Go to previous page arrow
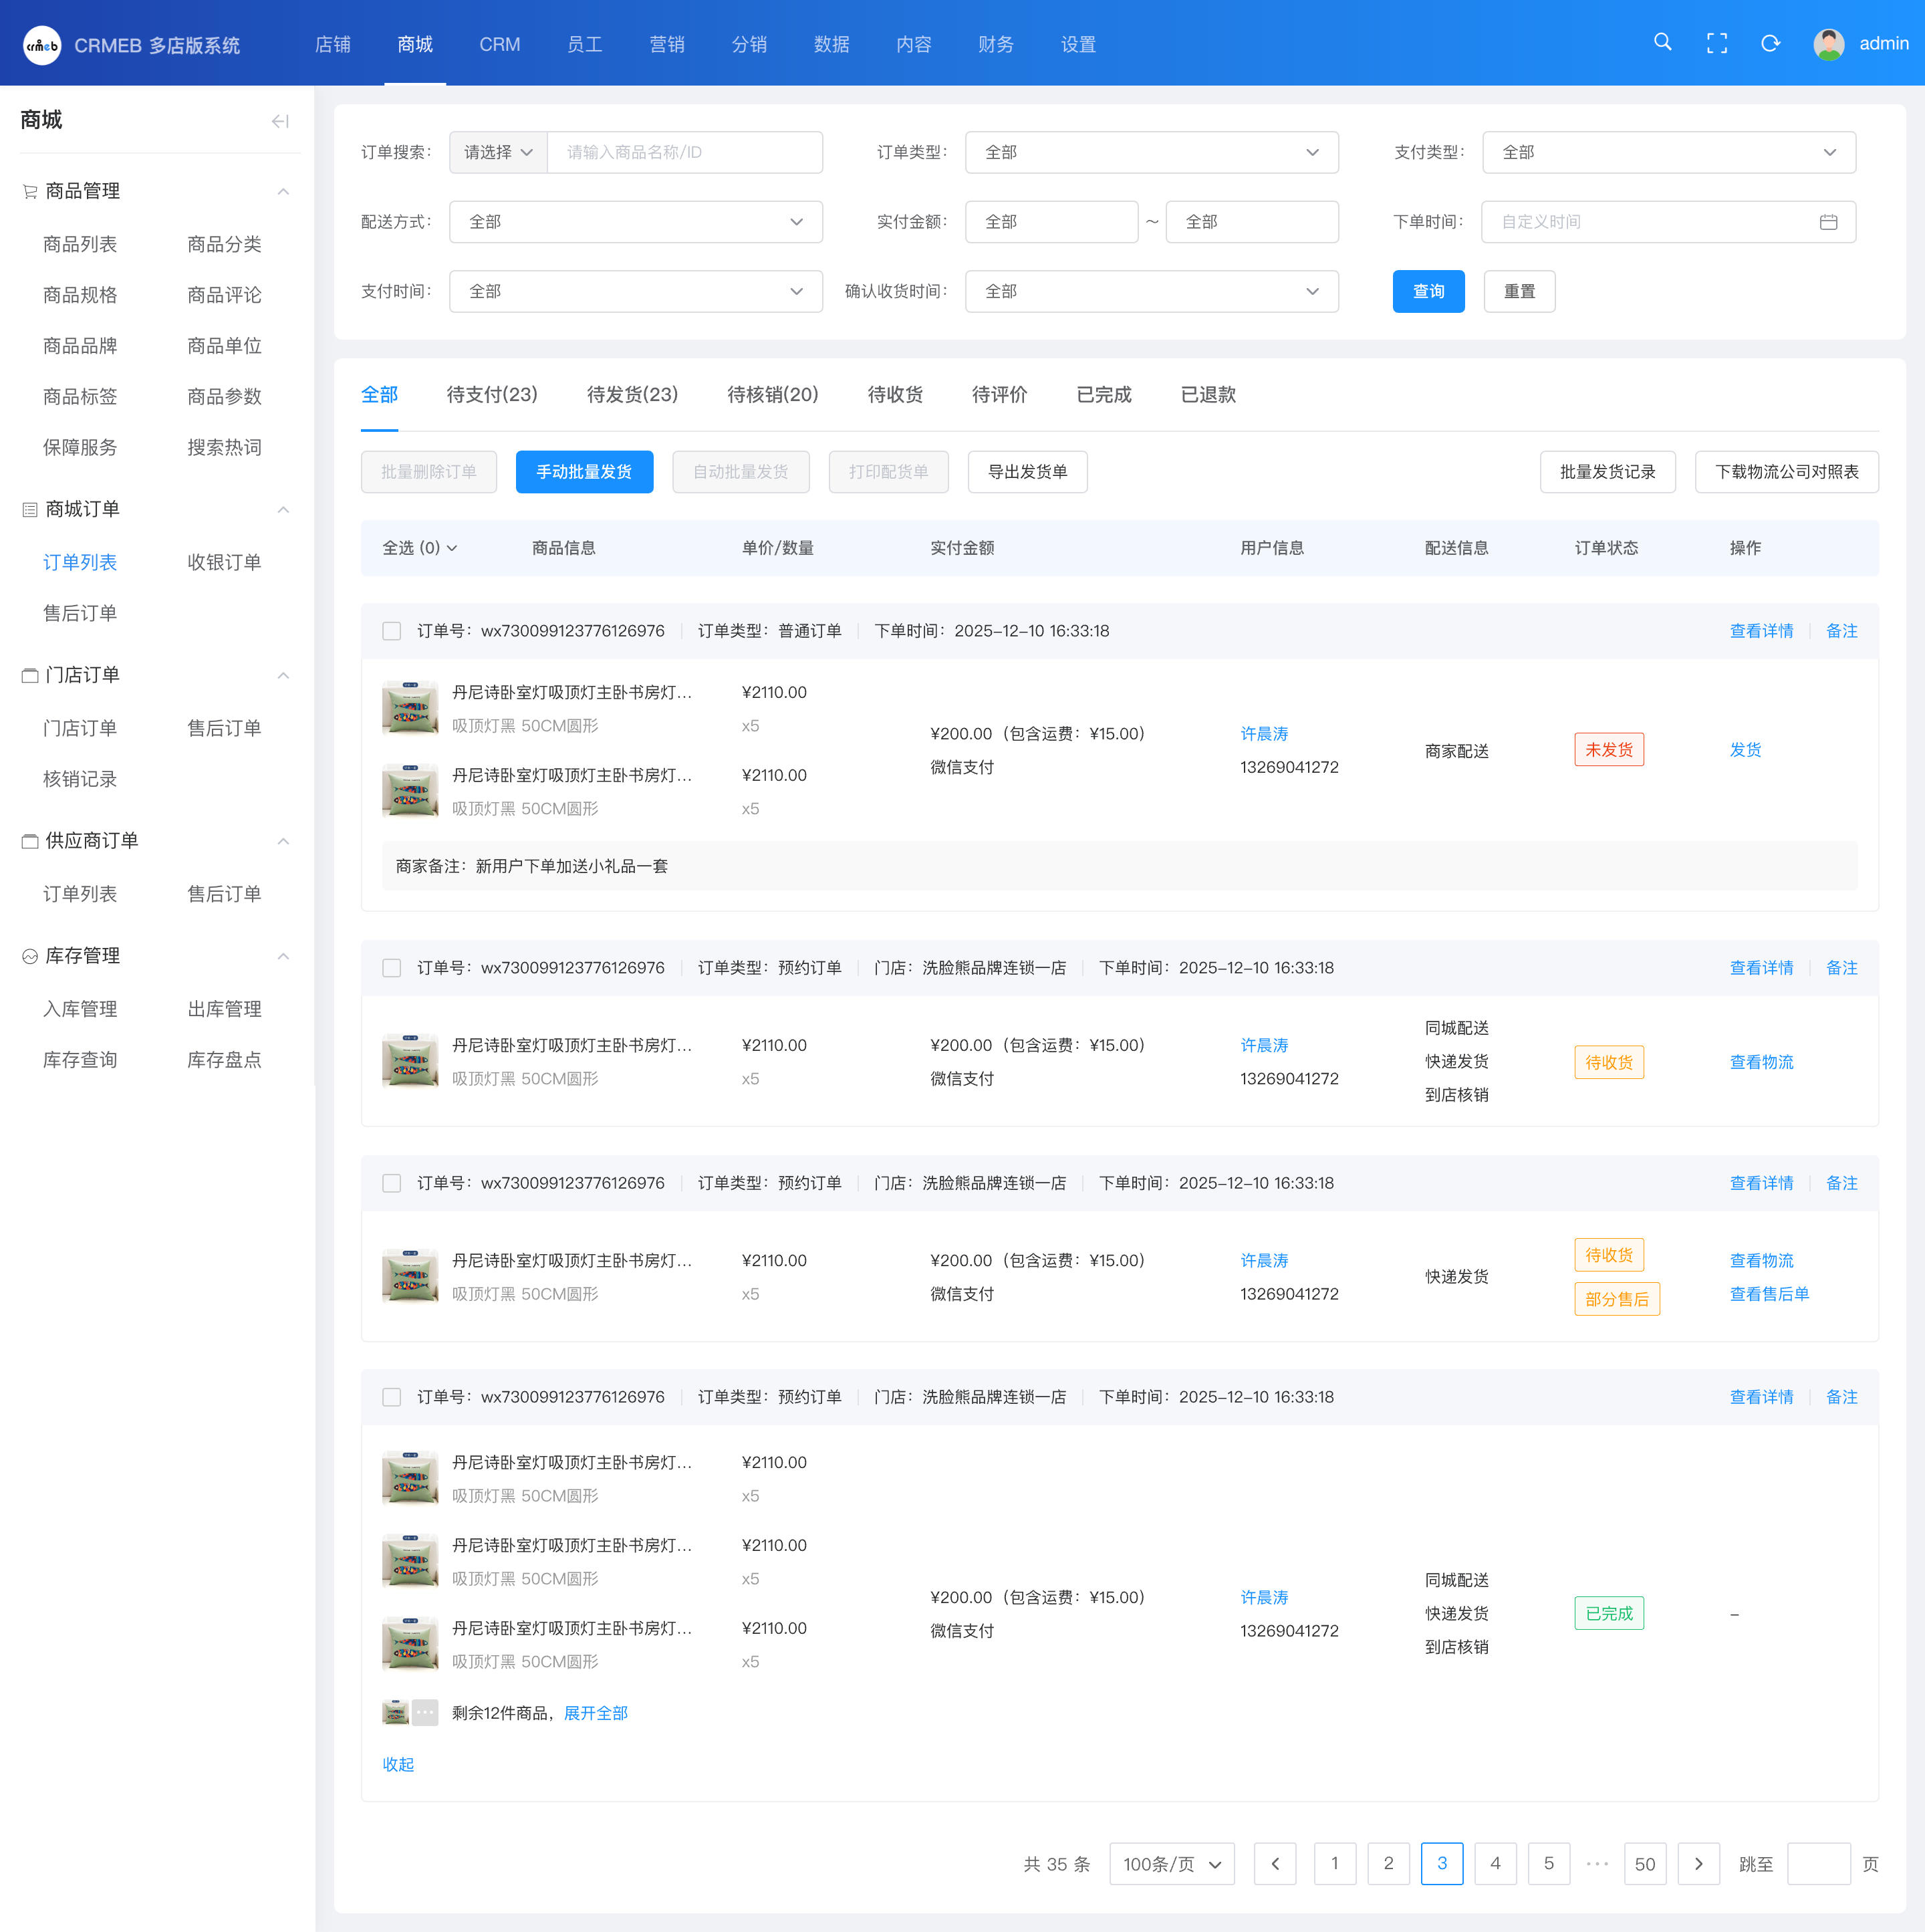This screenshot has width=1925, height=1932. pyautogui.click(x=1275, y=1863)
